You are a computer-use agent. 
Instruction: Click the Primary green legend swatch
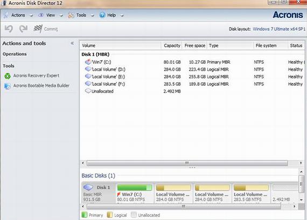(x=85, y=215)
